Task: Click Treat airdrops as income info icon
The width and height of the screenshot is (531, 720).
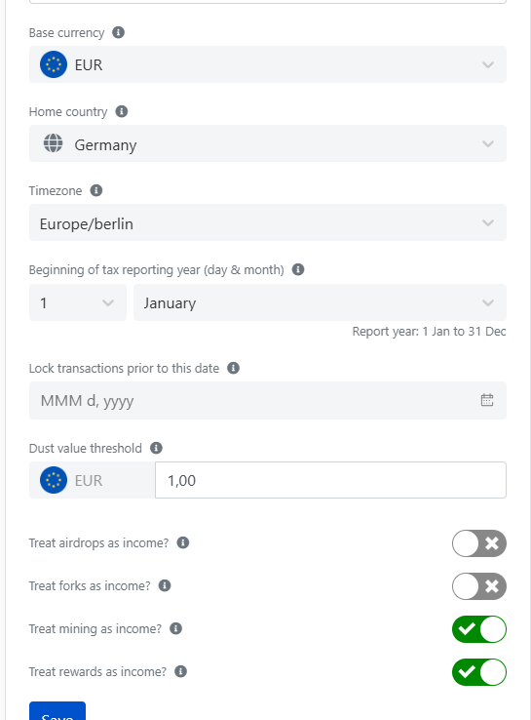Action: pyautogui.click(x=183, y=542)
